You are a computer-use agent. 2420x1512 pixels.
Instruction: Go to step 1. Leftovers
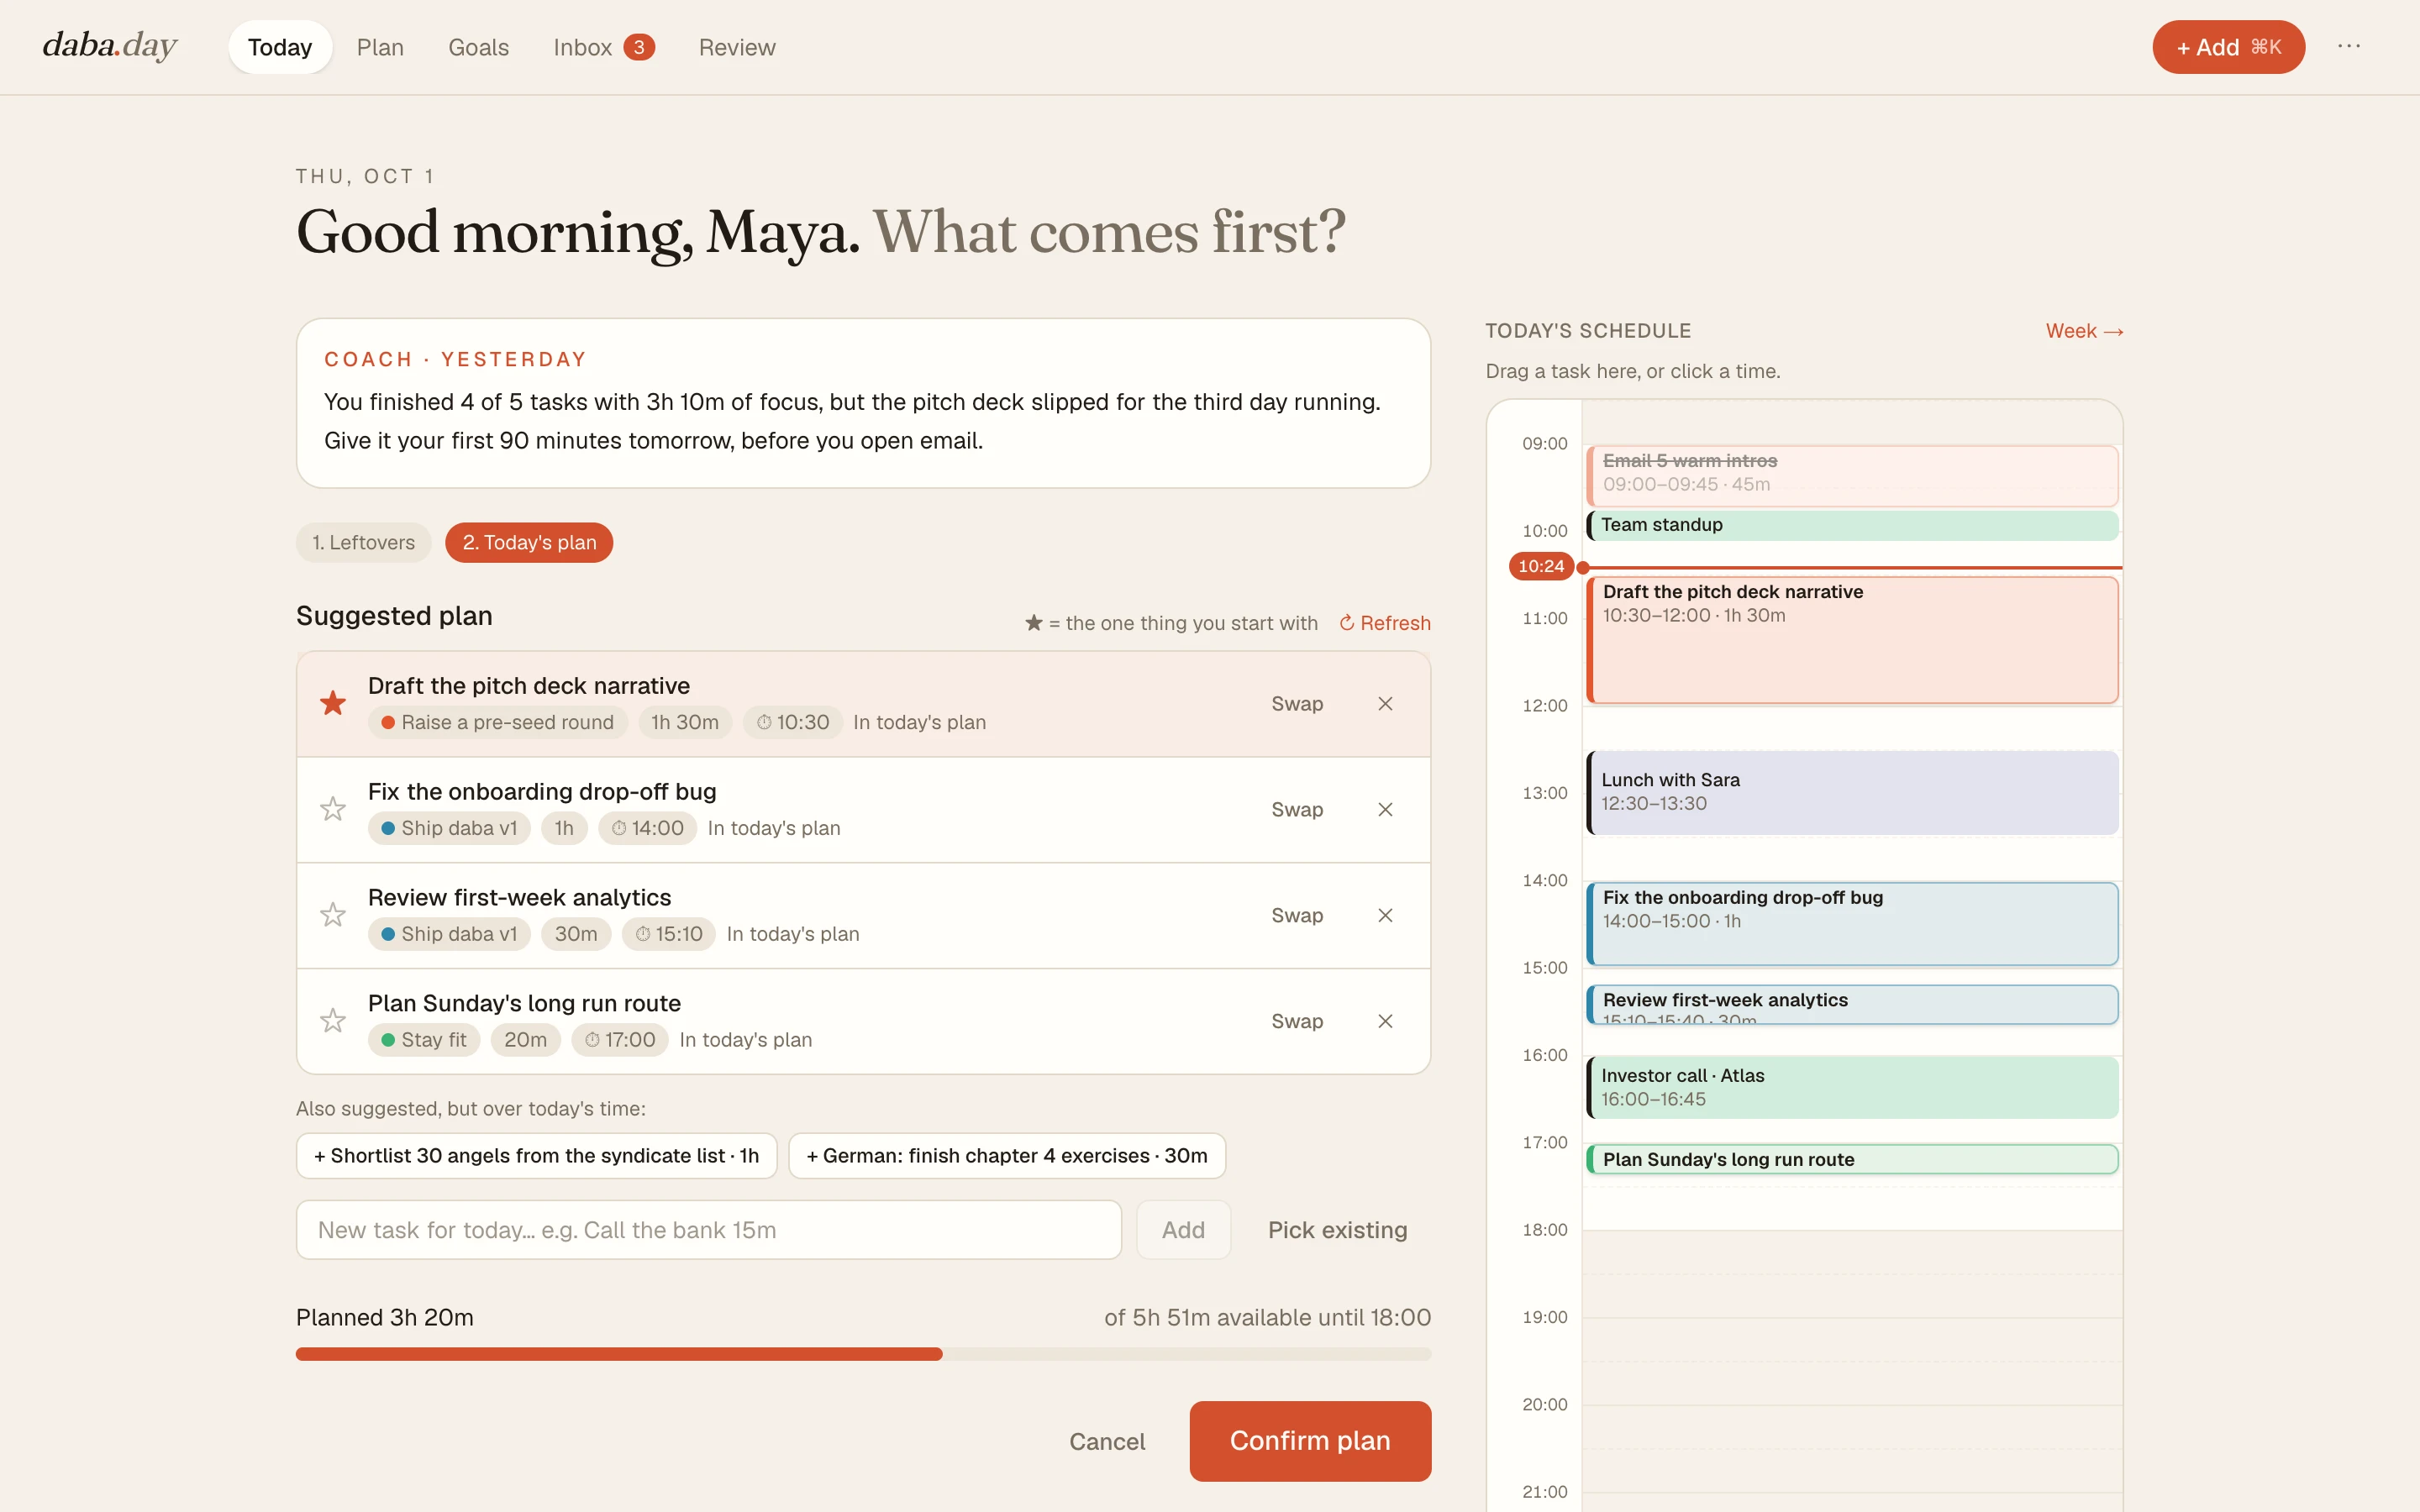(x=363, y=542)
